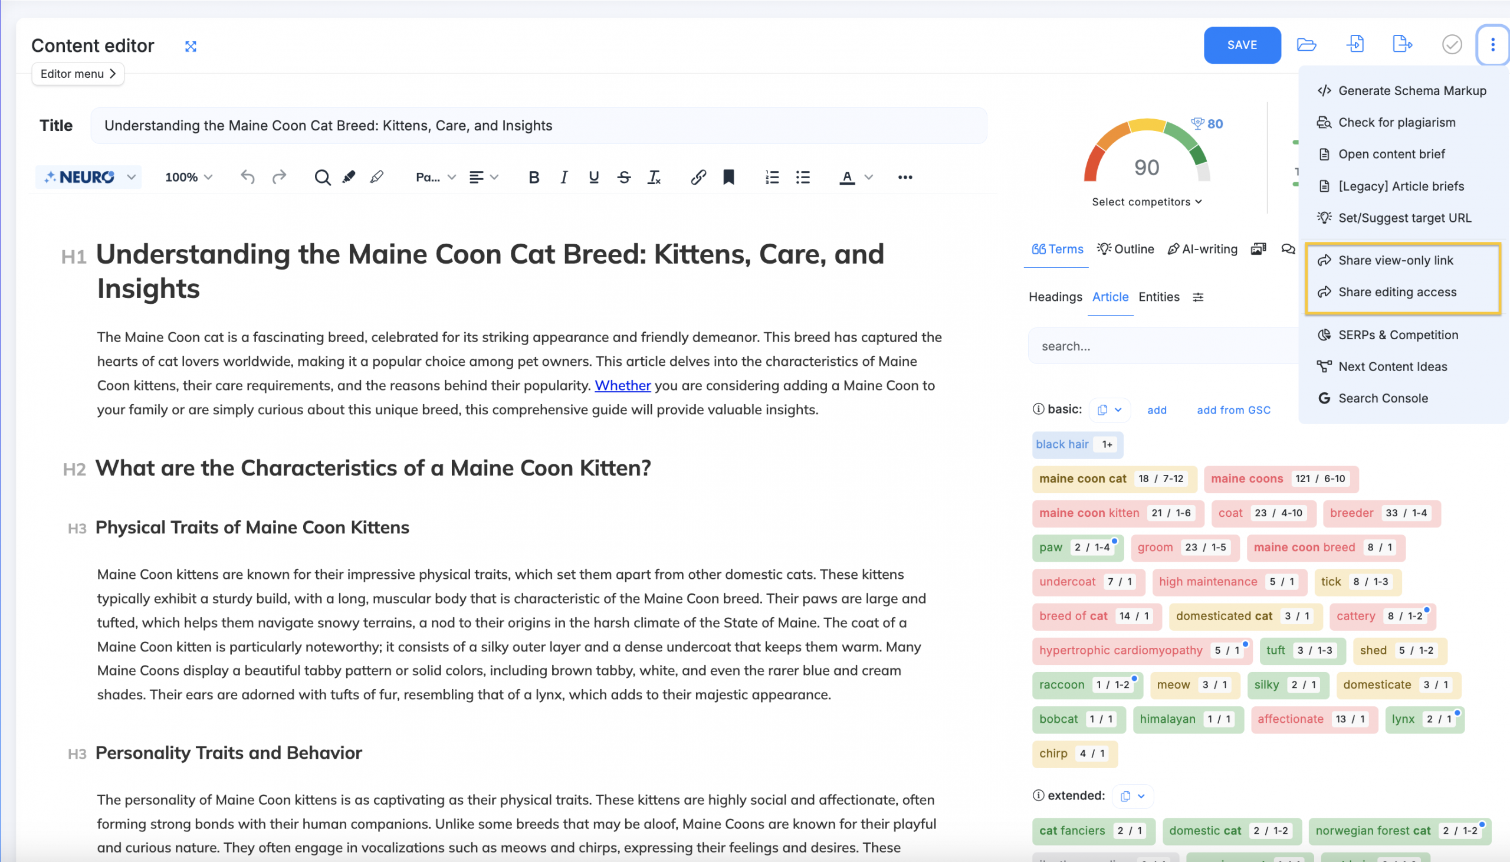This screenshot has width=1510, height=862.
Task: Expand the Select competitors dropdown
Action: coord(1145,202)
